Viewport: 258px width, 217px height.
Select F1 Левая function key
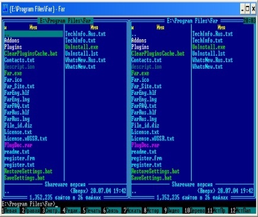11,210
